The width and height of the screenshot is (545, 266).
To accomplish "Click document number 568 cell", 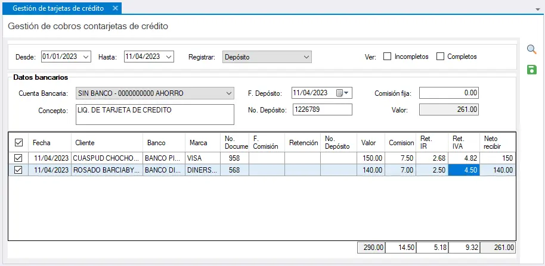I will click(234, 170).
